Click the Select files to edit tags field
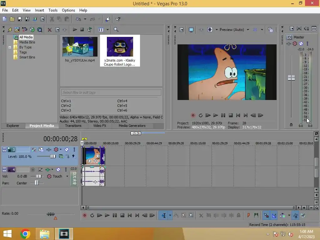This screenshot has height=240, width=320. (x=111, y=92)
